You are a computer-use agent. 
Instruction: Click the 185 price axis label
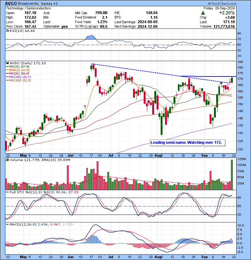point(240,62)
